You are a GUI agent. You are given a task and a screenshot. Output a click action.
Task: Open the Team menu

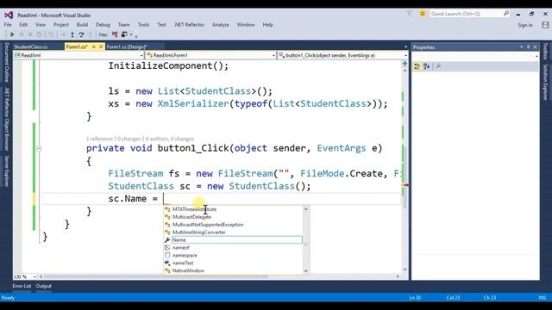point(124,25)
